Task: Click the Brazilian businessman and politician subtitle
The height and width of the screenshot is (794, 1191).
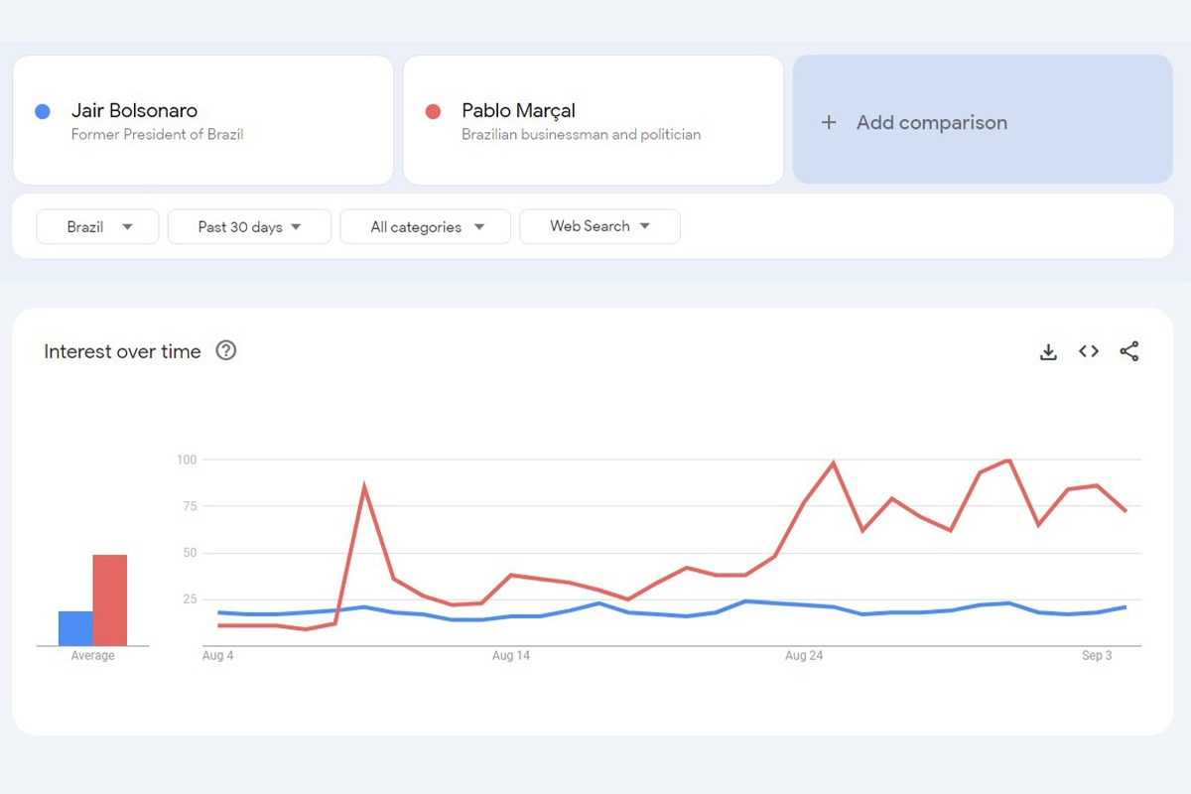Action: [581, 134]
